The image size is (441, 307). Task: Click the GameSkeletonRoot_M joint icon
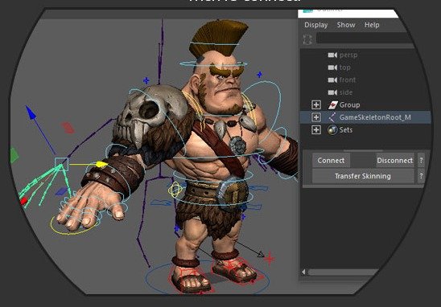(x=332, y=117)
